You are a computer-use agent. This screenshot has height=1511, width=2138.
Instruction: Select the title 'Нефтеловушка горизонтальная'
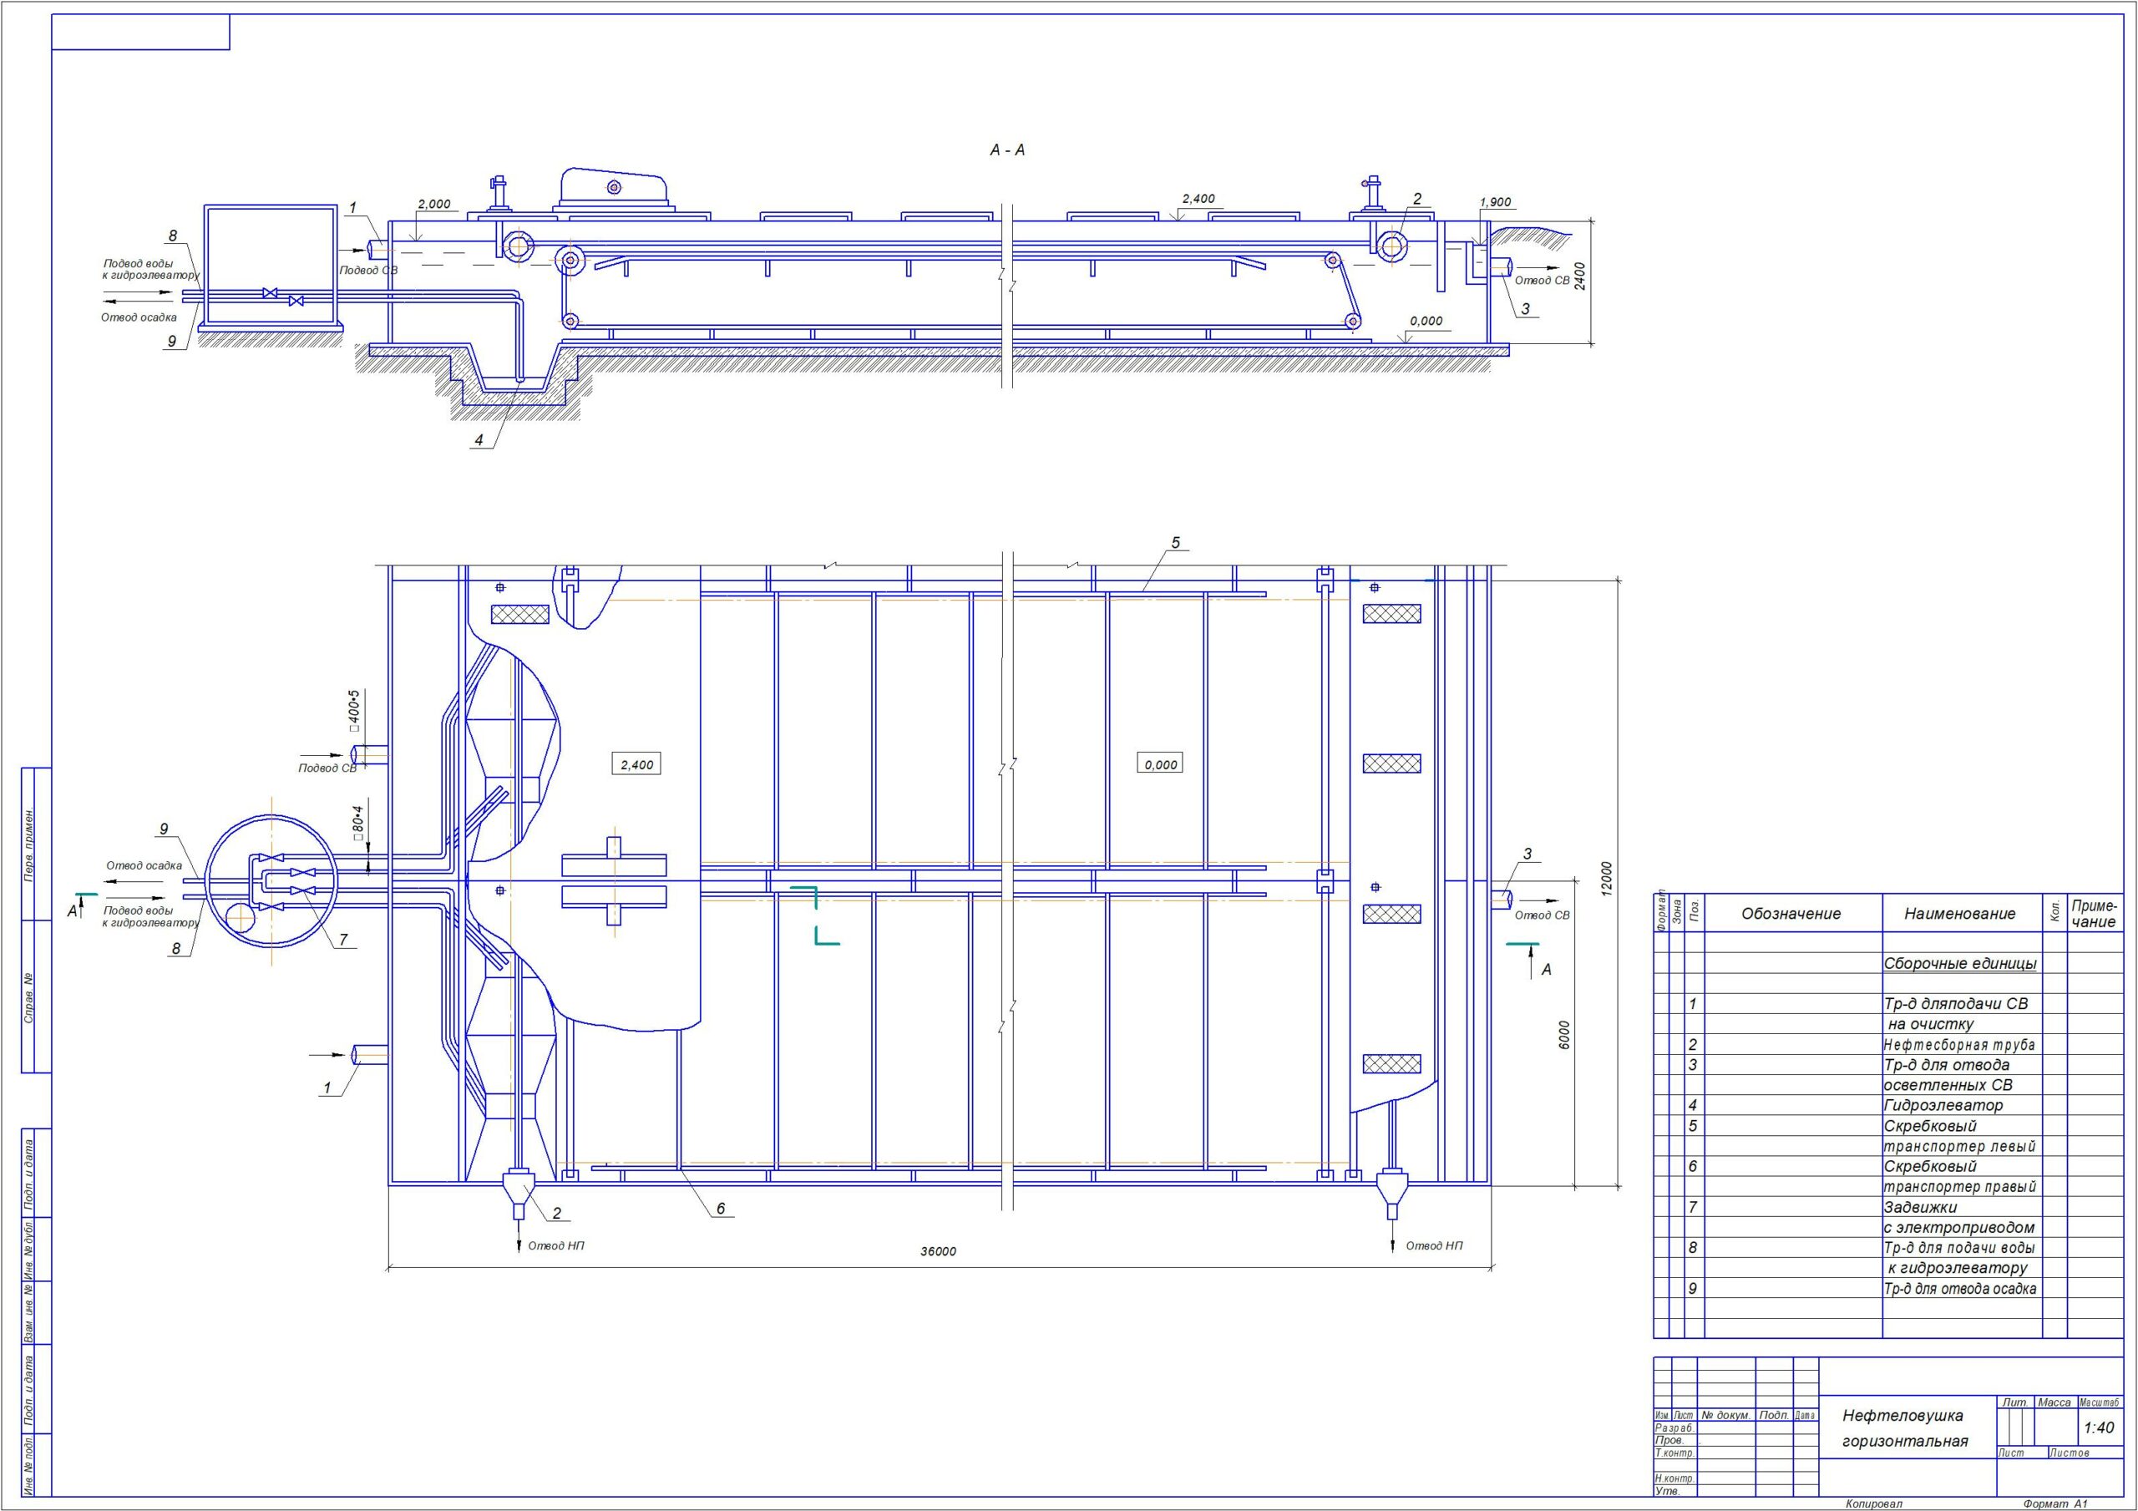click(x=1905, y=1428)
